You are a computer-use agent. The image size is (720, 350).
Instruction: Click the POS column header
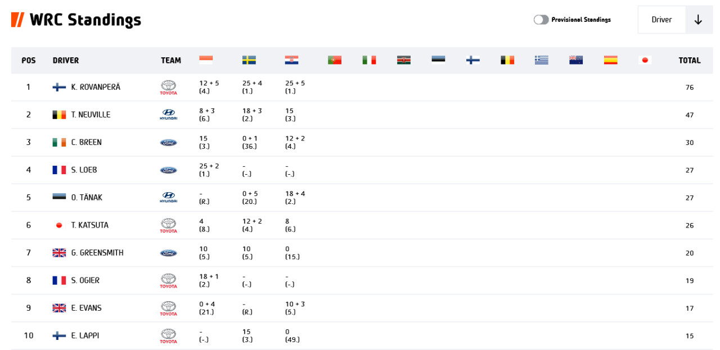pos(29,60)
